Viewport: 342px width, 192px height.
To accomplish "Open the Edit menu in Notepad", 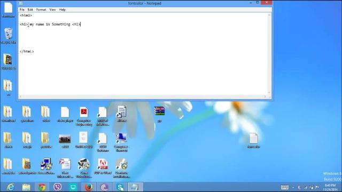I will click(30, 10).
